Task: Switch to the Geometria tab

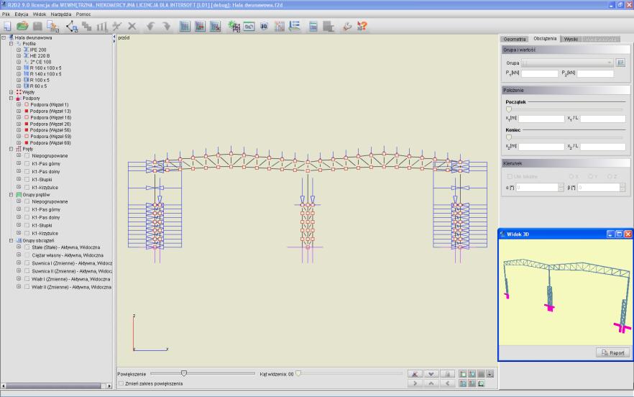Action: 515,40
